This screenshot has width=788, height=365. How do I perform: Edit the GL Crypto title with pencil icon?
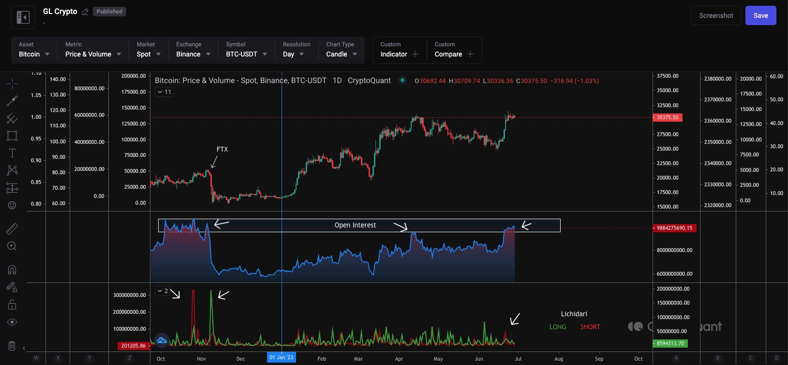[x=85, y=12]
